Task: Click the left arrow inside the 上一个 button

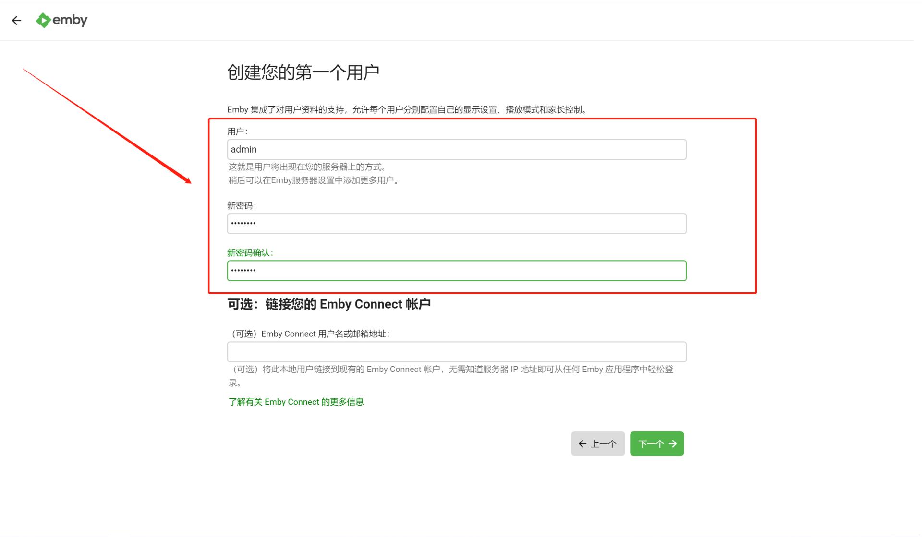Action: pyautogui.click(x=582, y=443)
